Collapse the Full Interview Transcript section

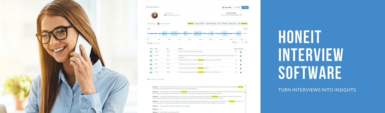(x=156, y=80)
